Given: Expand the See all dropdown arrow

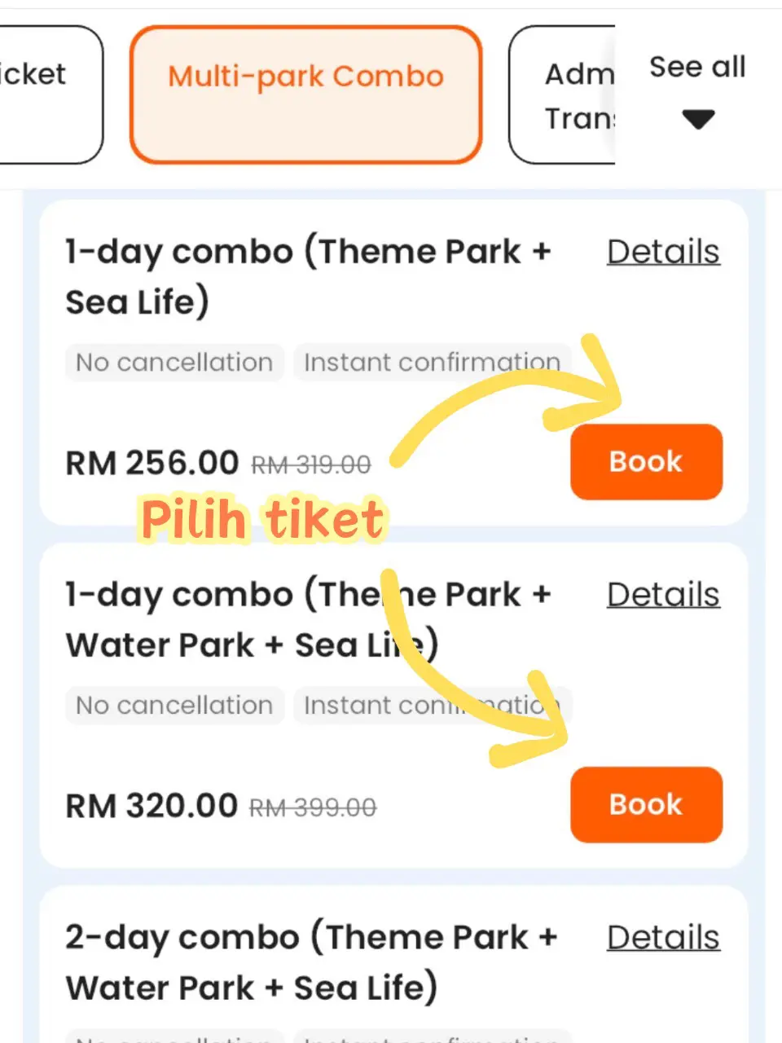Looking at the screenshot, I should tap(698, 120).
